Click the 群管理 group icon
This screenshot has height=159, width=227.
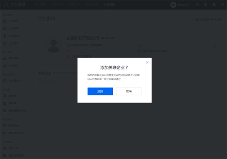(5, 96)
